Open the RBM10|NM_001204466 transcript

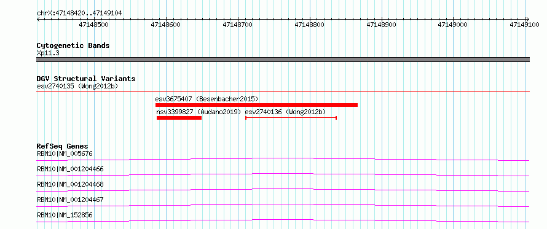(x=70, y=169)
